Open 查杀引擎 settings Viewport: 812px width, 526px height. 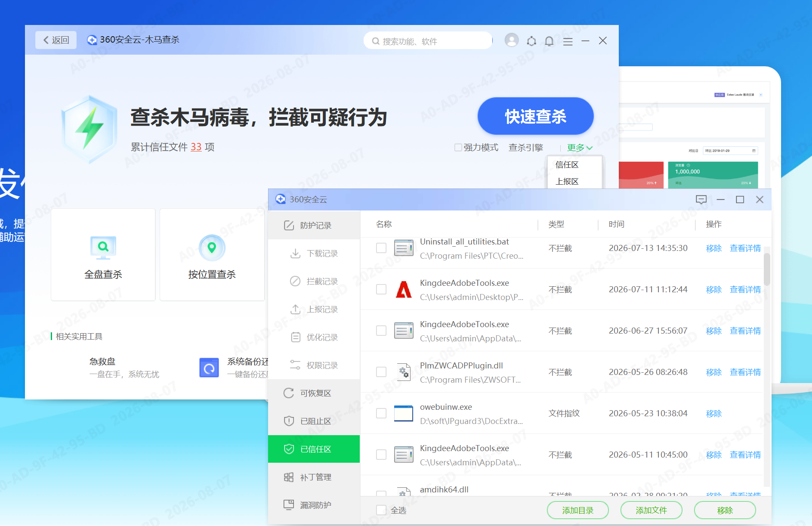tap(526, 148)
